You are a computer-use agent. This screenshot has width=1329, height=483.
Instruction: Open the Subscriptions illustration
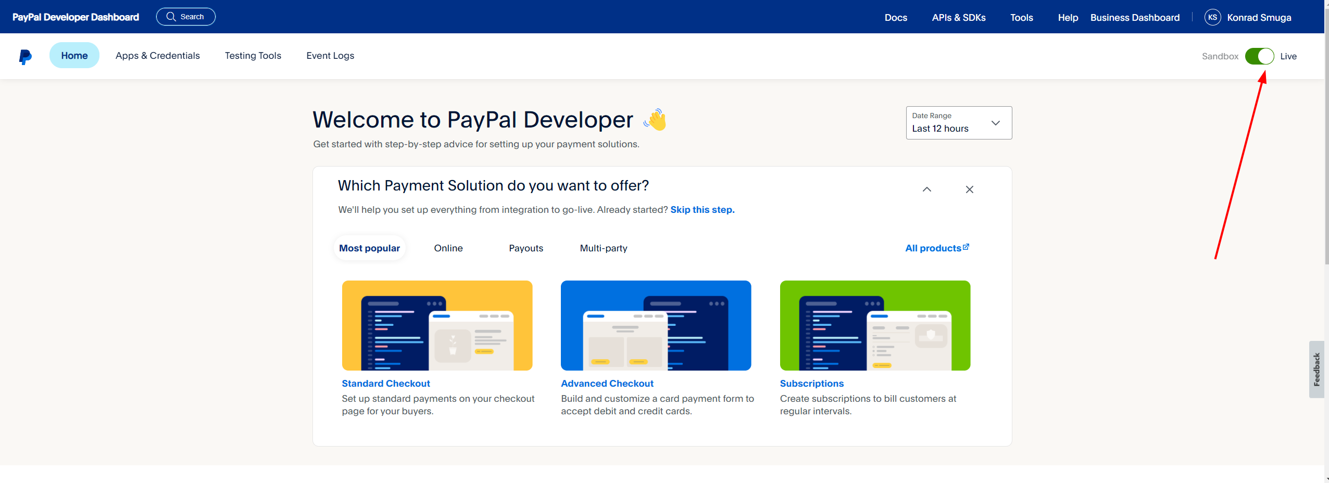pos(875,325)
